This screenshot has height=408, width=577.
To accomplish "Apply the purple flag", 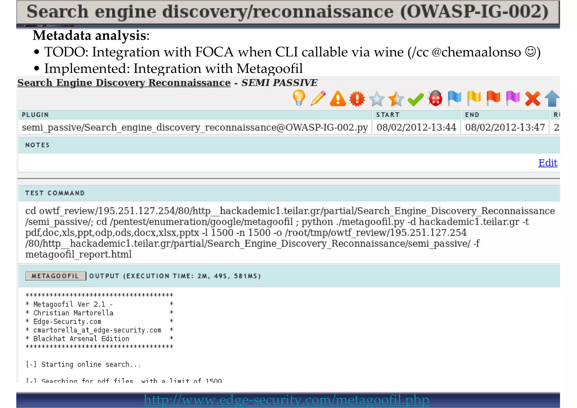I will tap(513, 98).
